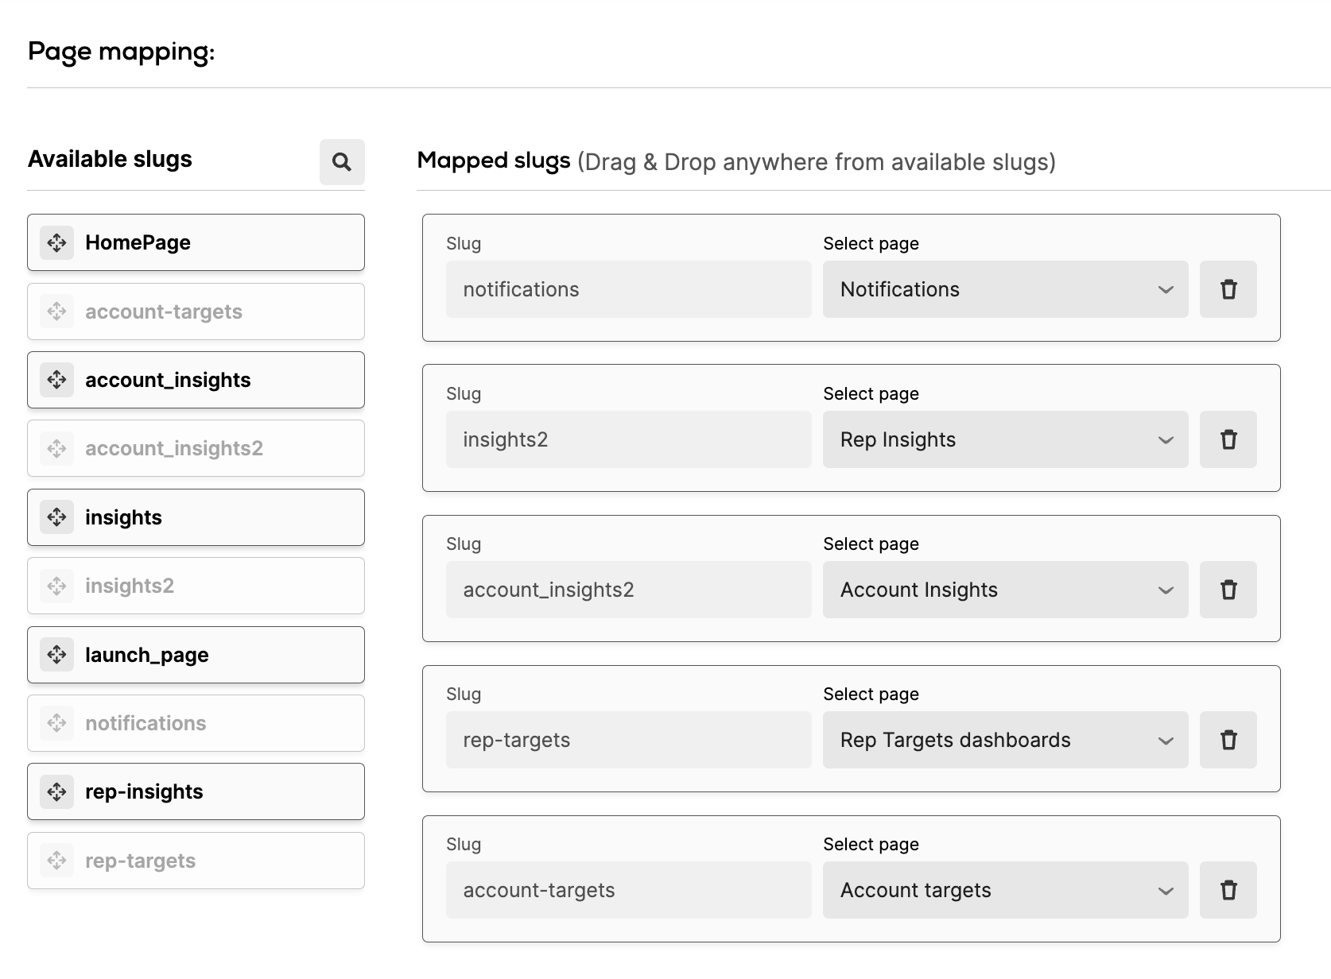The height and width of the screenshot is (979, 1331).
Task: Open the Account Insights page dropdown
Action: pos(1004,590)
